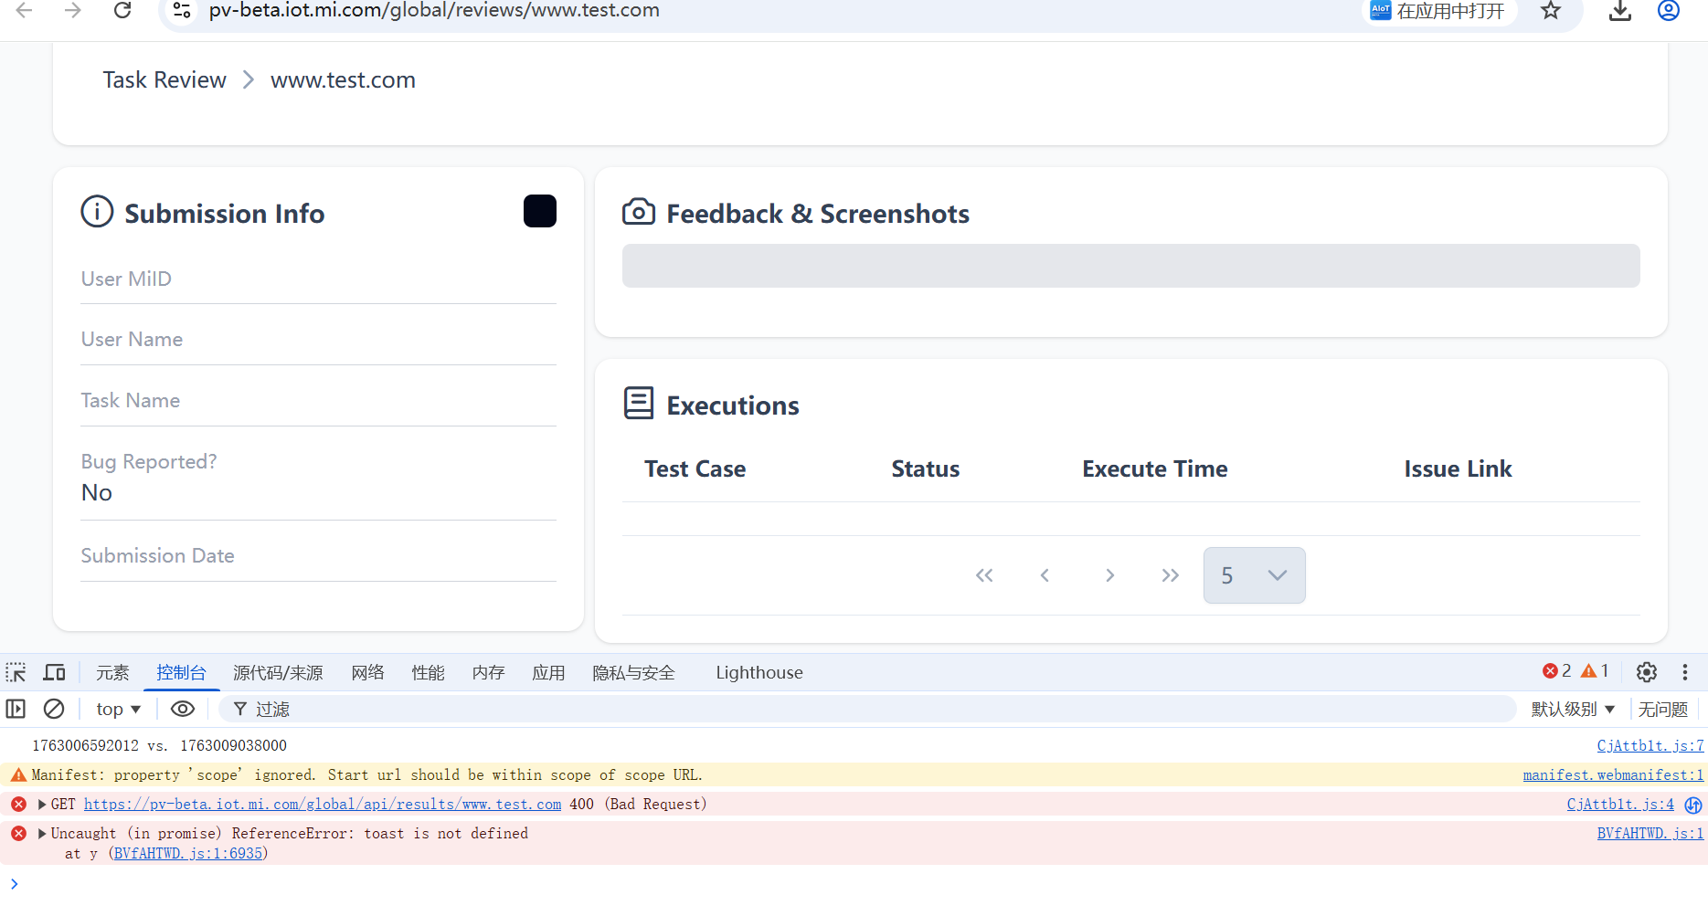Viewport: 1708px width, 916px height.
Task: Toggle live expression eye icon
Action: click(183, 709)
